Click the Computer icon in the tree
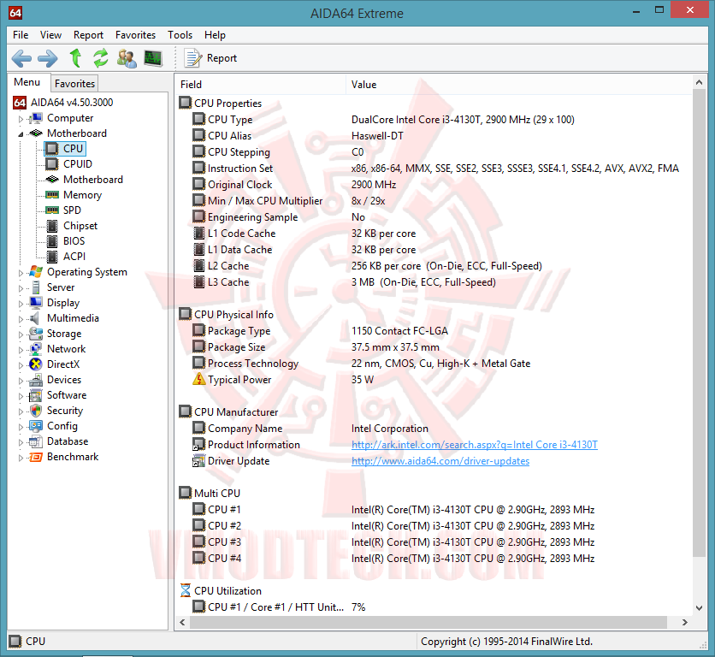Image resolution: width=715 pixels, height=657 pixels. pos(36,118)
